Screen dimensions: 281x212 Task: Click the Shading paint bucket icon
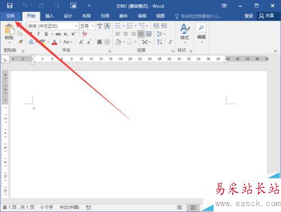click(118, 42)
